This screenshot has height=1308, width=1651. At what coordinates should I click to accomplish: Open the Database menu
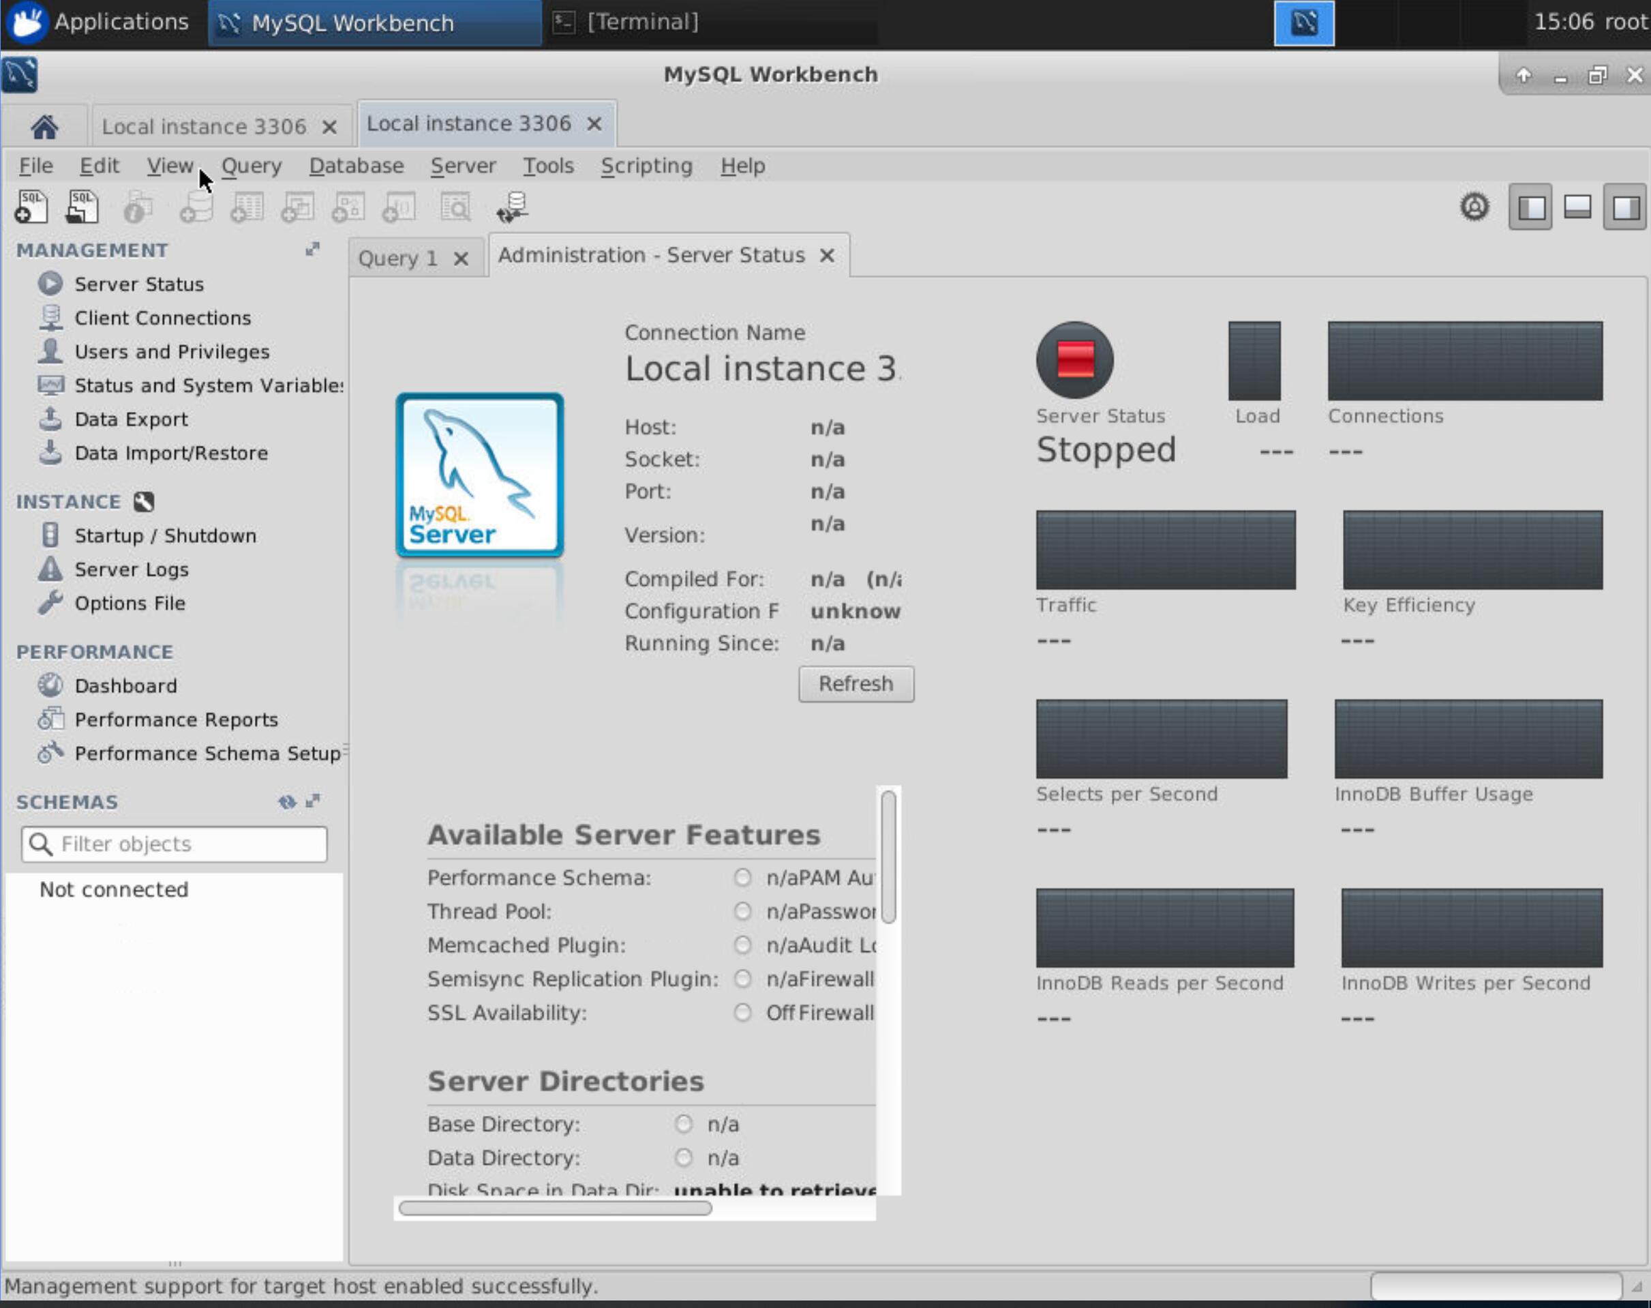pyautogui.click(x=357, y=166)
